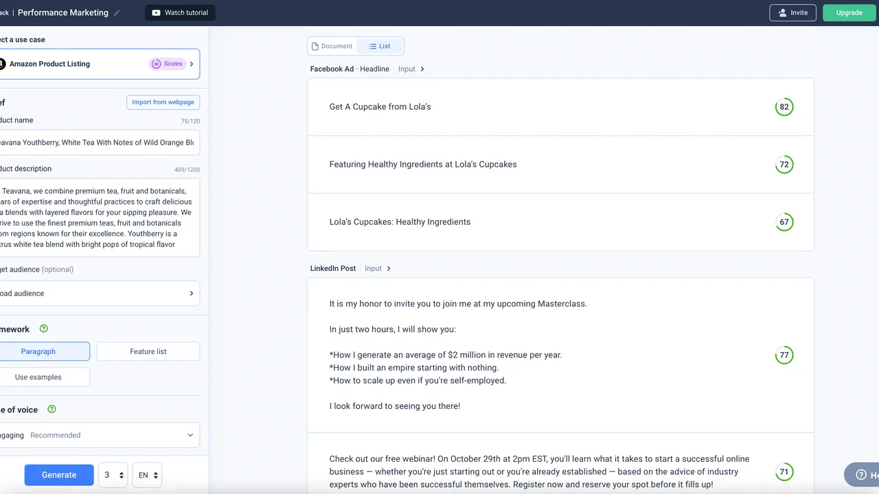Select the Paragraph framework option
Image resolution: width=879 pixels, height=494 pixels.
click(44, 351)
